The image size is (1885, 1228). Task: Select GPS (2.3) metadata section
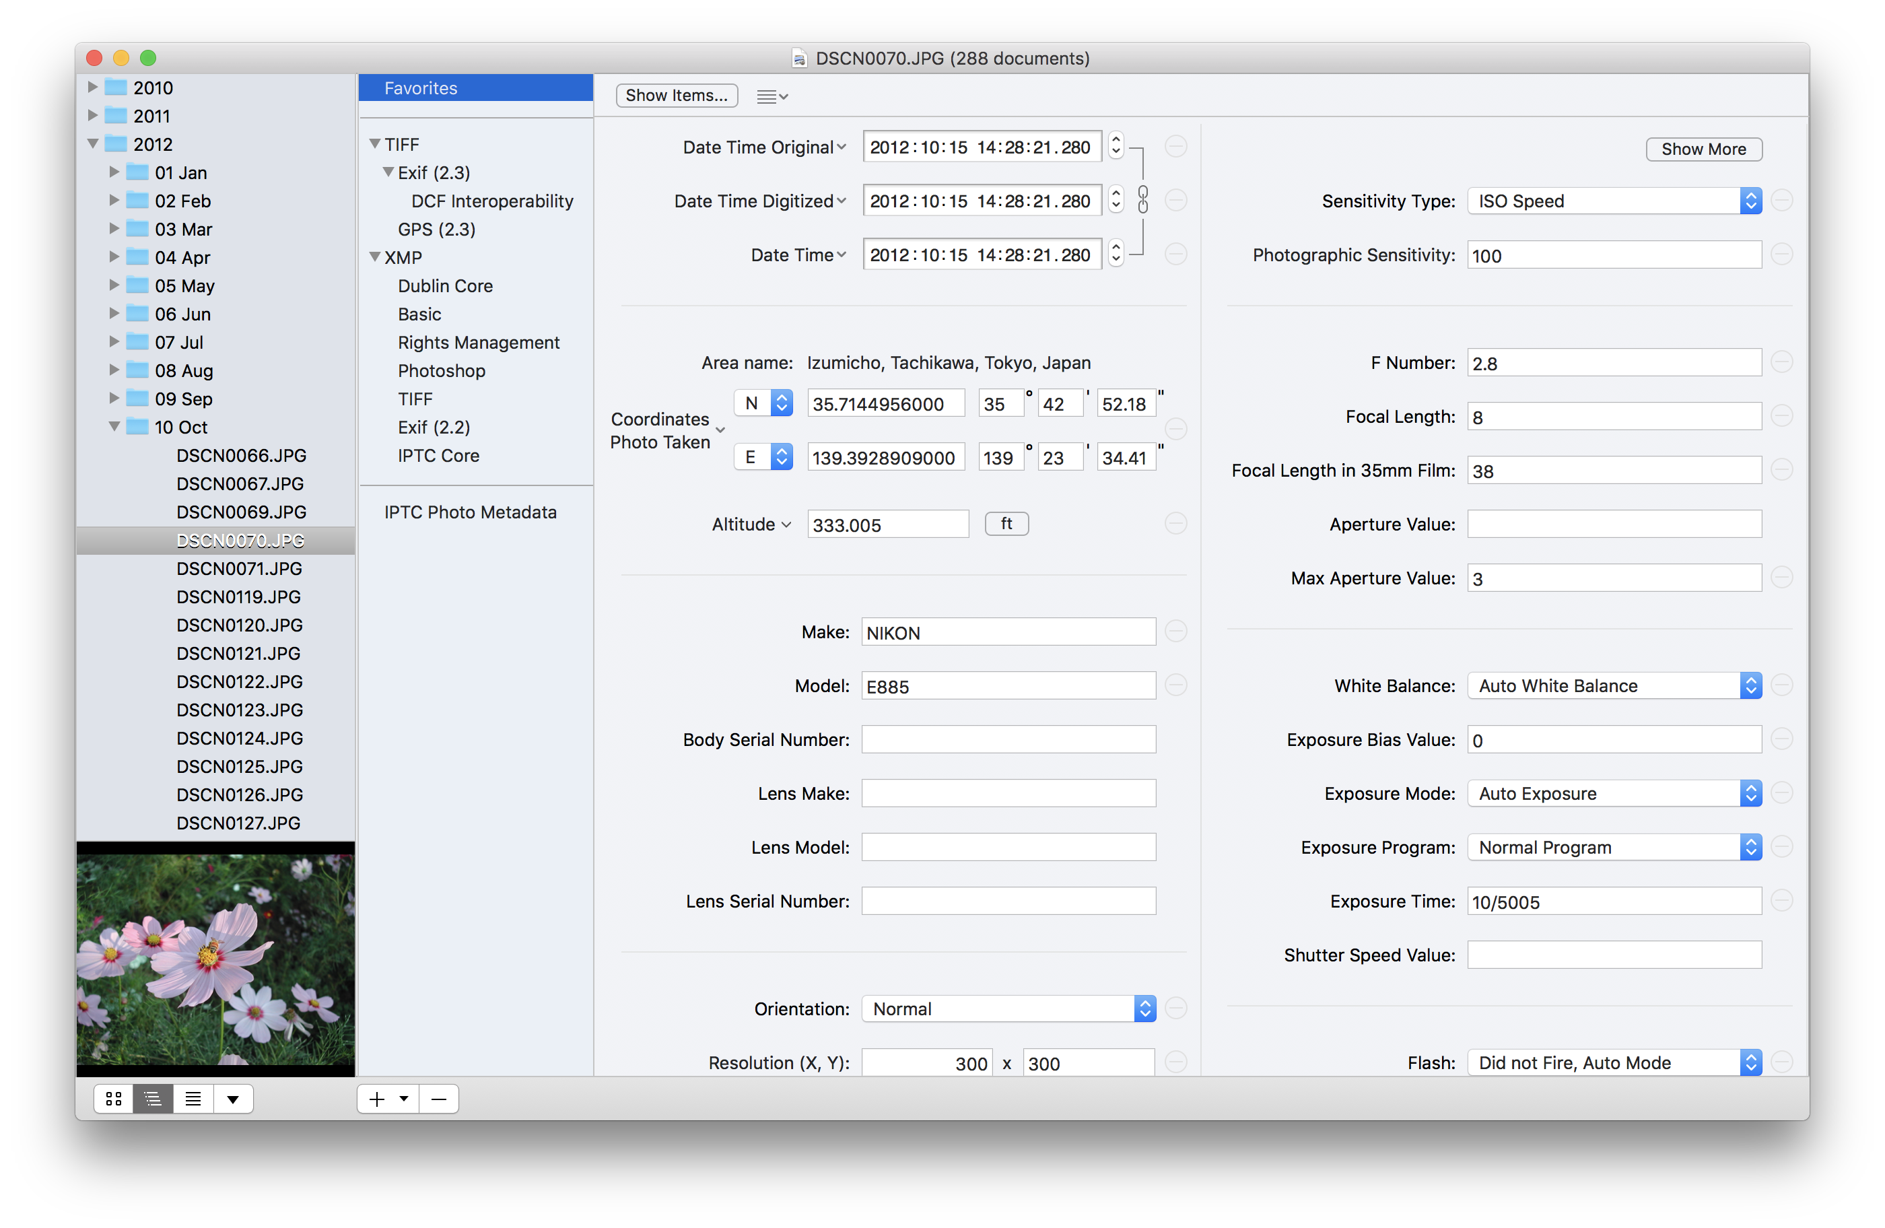[436, 229]
